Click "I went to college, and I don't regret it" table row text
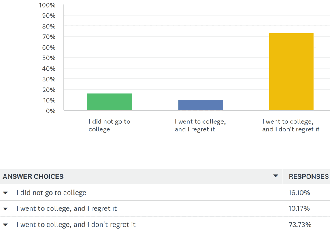 coord(76,225)
